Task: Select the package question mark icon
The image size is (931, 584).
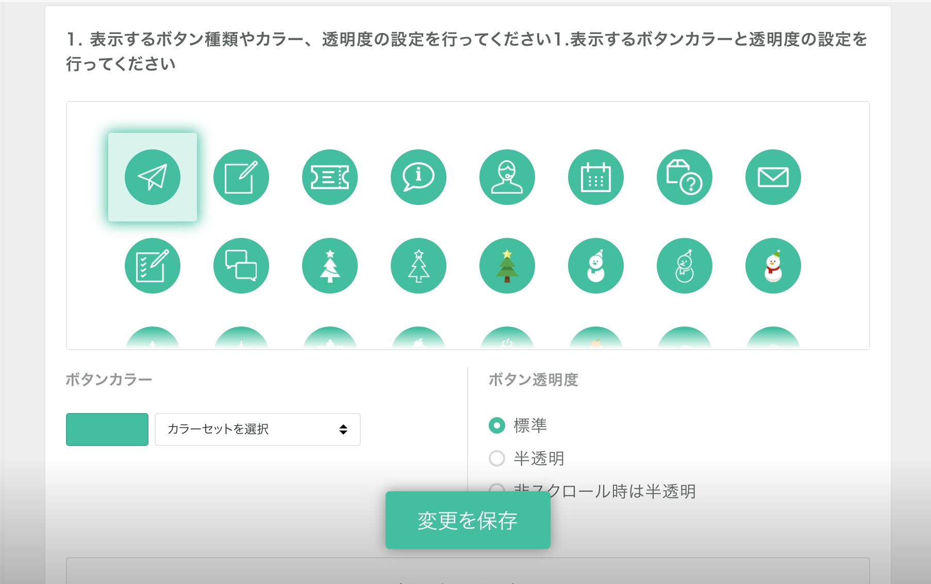Action: click(685, 177)
